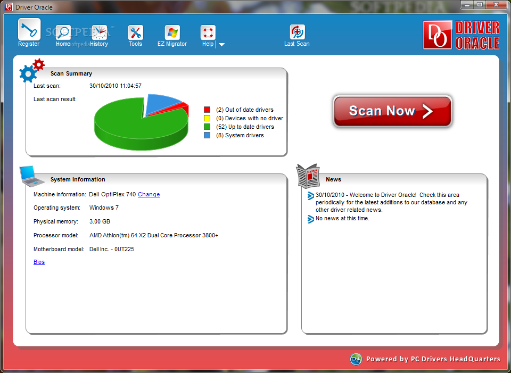Click the Driver Oracle title bar icon
Image resolution: width=511 pixels, height=373 pixels.
(9, 7)
